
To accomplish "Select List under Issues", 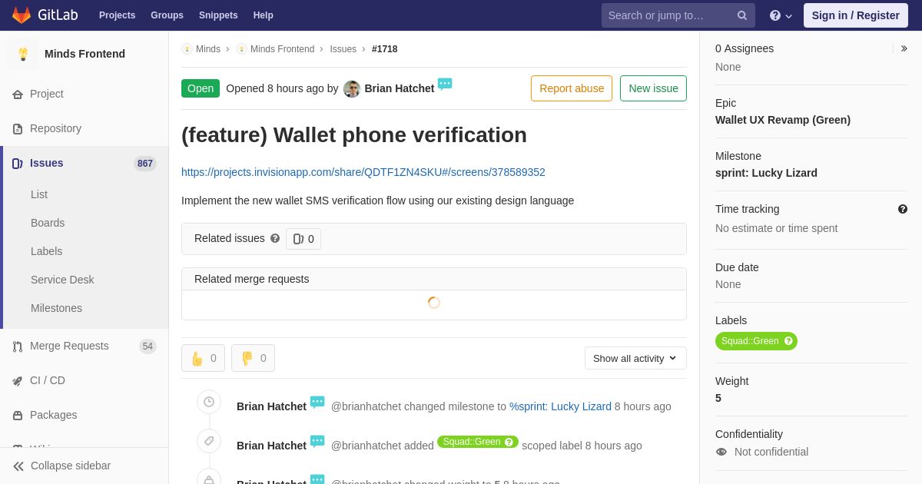I will point(39,194).
